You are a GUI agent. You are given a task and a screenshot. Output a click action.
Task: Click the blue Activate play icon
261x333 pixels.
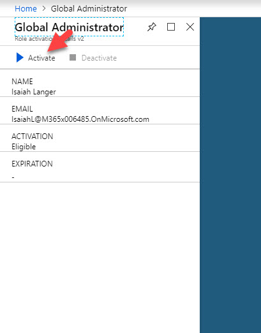tap(20, 57)
